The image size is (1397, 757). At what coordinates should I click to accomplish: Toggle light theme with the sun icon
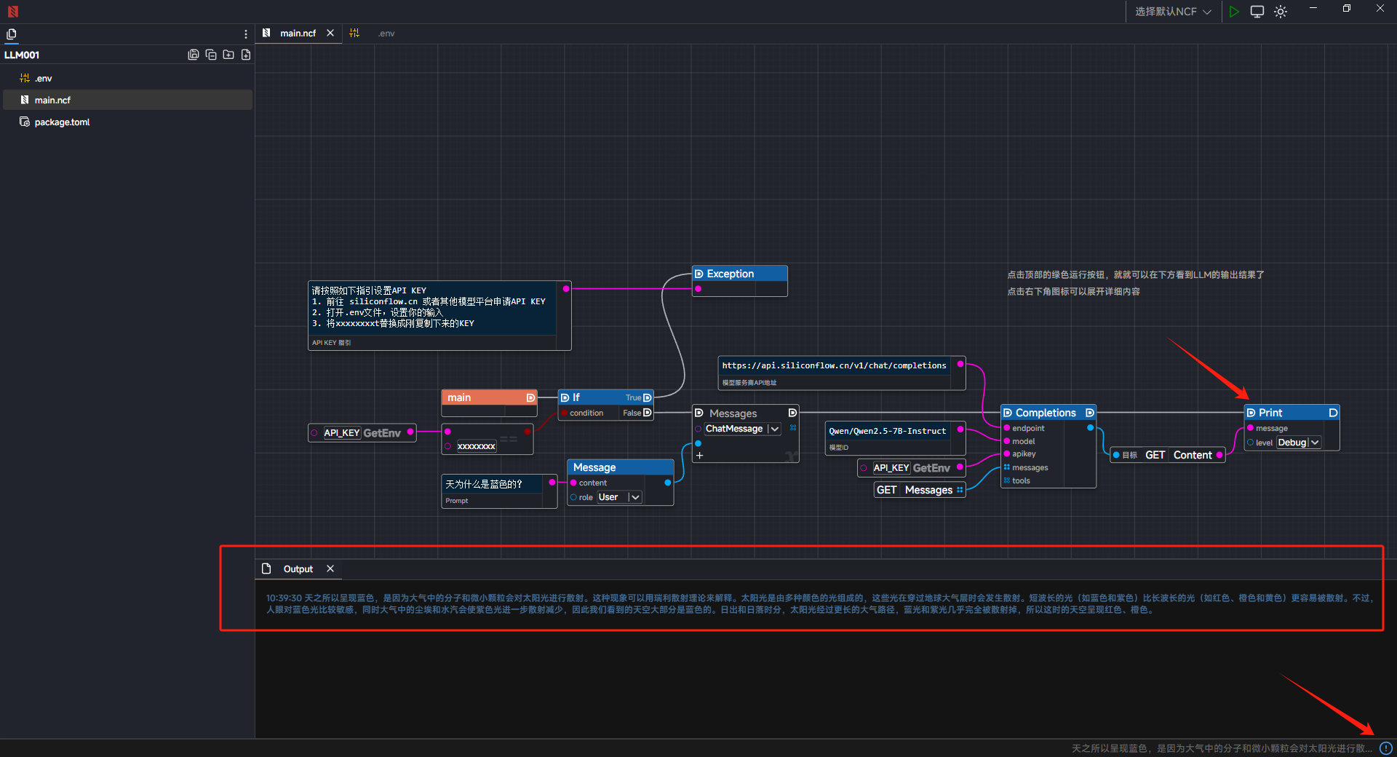tap(1281, 12)
